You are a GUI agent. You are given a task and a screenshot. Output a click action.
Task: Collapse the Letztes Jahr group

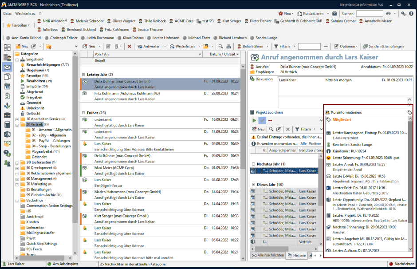pos(83,75)
